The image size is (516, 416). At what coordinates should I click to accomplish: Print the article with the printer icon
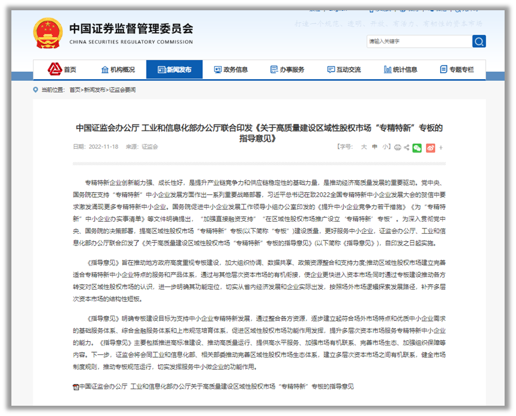pyautogui.click(x=397, y=148)
